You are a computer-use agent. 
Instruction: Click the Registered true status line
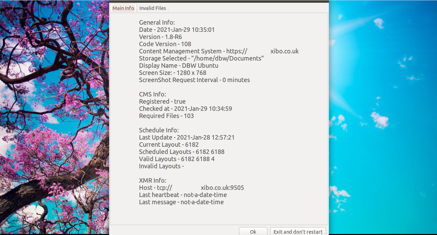162,102
